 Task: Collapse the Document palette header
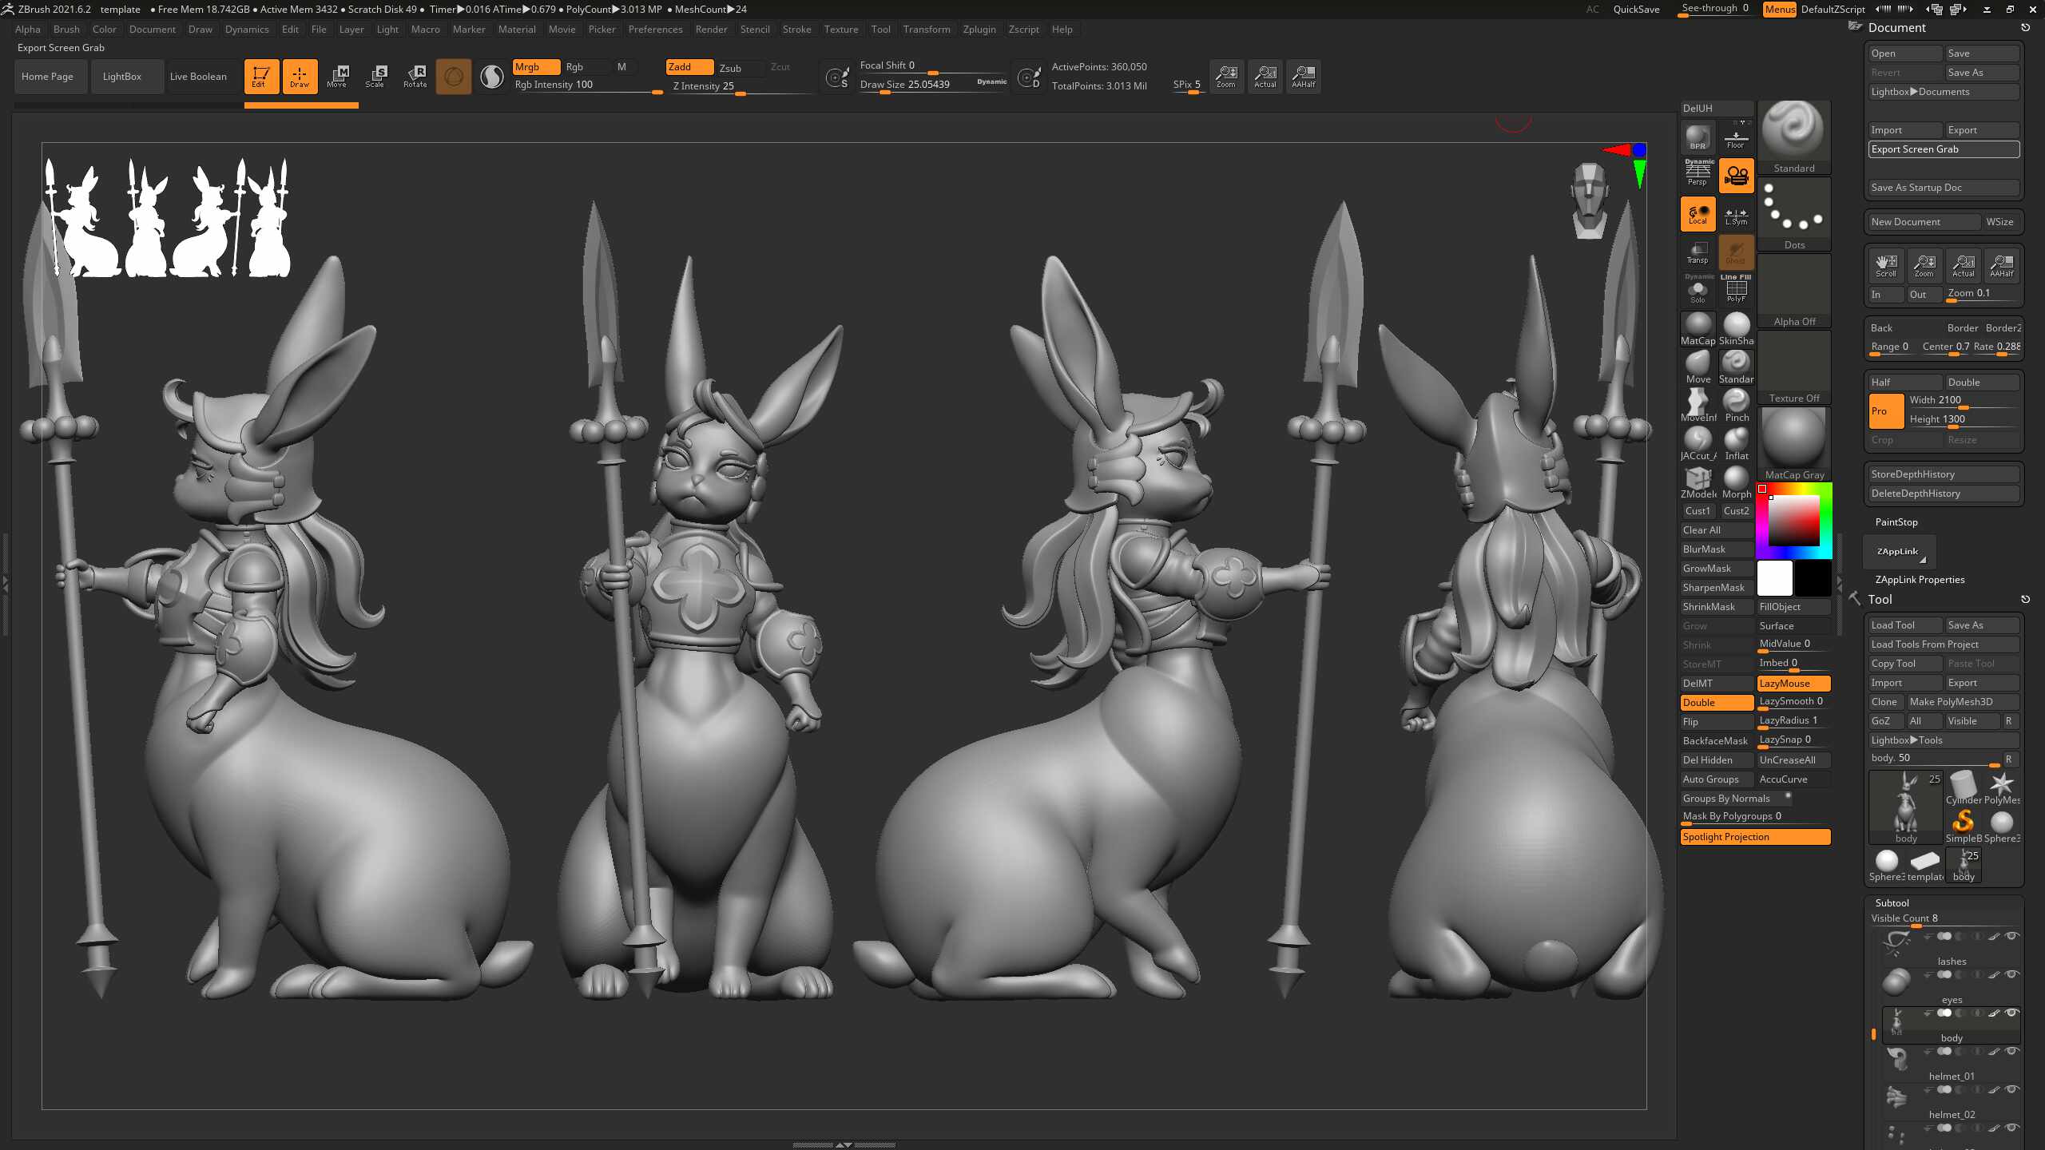[x=1896, y=28]
